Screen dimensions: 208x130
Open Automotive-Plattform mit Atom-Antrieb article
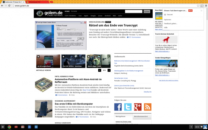(x=78, y=80)
